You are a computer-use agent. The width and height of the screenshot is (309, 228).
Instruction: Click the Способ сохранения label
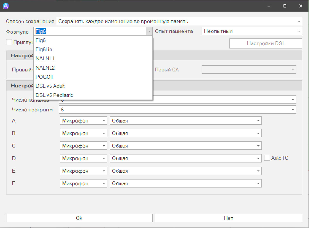coord(30,21)
